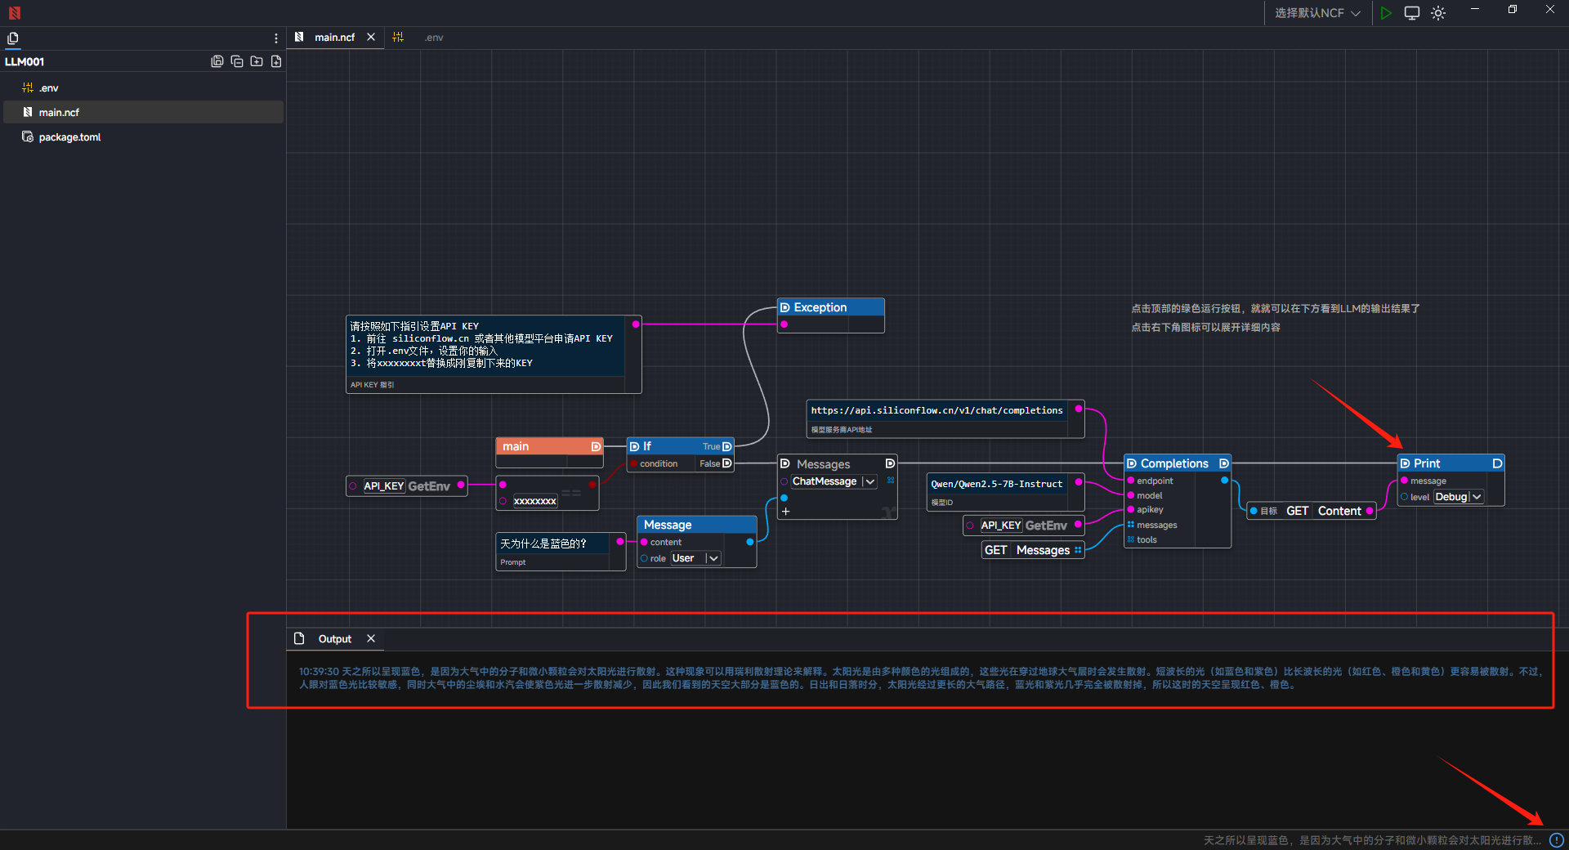
Task: Collapse all folders in the LLM001 explorer
Action: pos(237,61)
